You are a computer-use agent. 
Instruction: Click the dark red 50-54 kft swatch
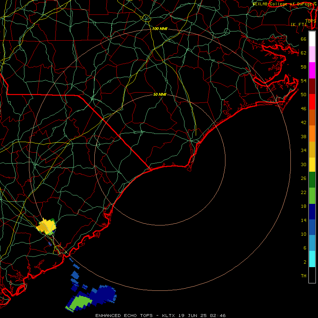[x=312, y=86]
